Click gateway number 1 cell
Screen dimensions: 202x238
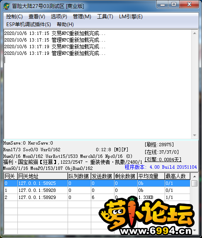point(11,190)
